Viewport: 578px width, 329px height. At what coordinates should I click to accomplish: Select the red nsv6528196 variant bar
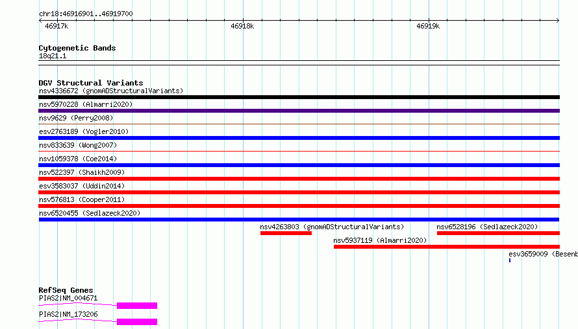pos(498,233)
